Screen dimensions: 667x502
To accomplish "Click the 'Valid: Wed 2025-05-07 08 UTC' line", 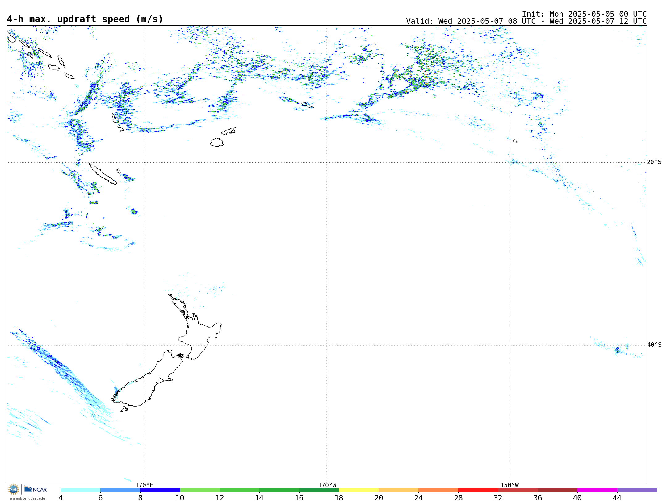I will coord(526,21).
